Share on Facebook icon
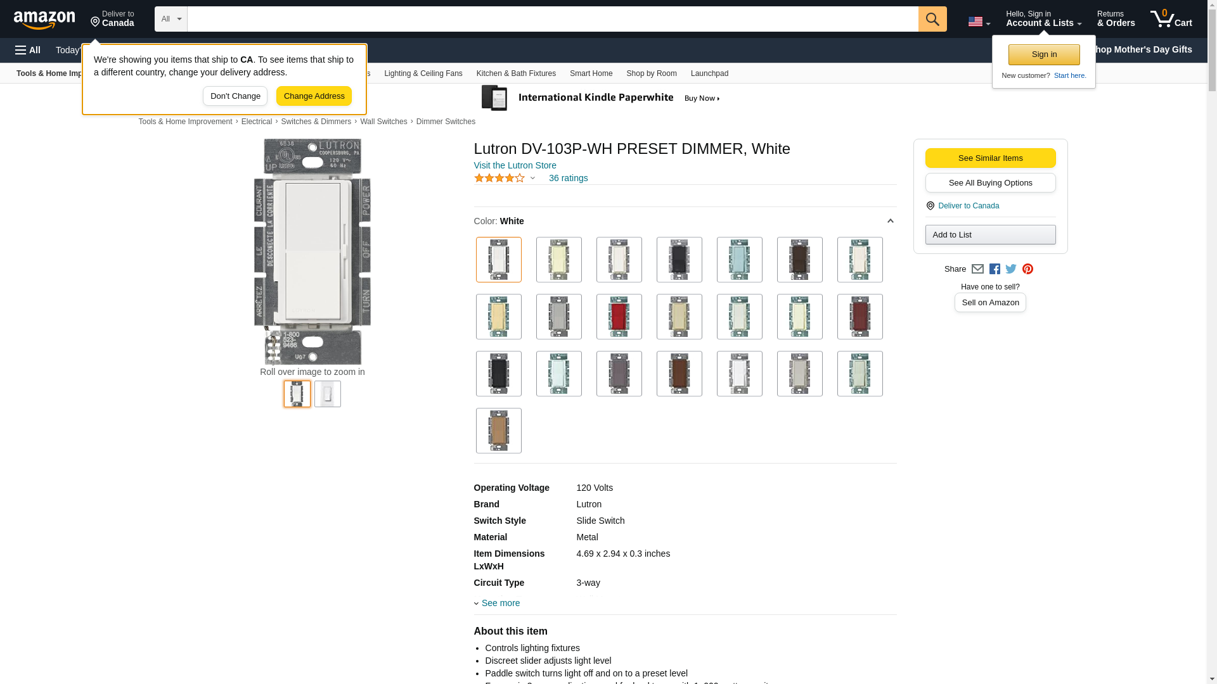This screenshot has width=1217, height=684. (995, 269)
